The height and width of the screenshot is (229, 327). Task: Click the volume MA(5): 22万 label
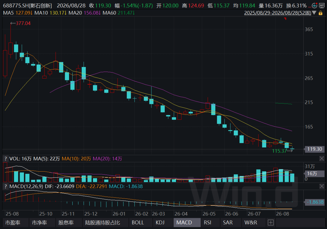pos(47,159)
